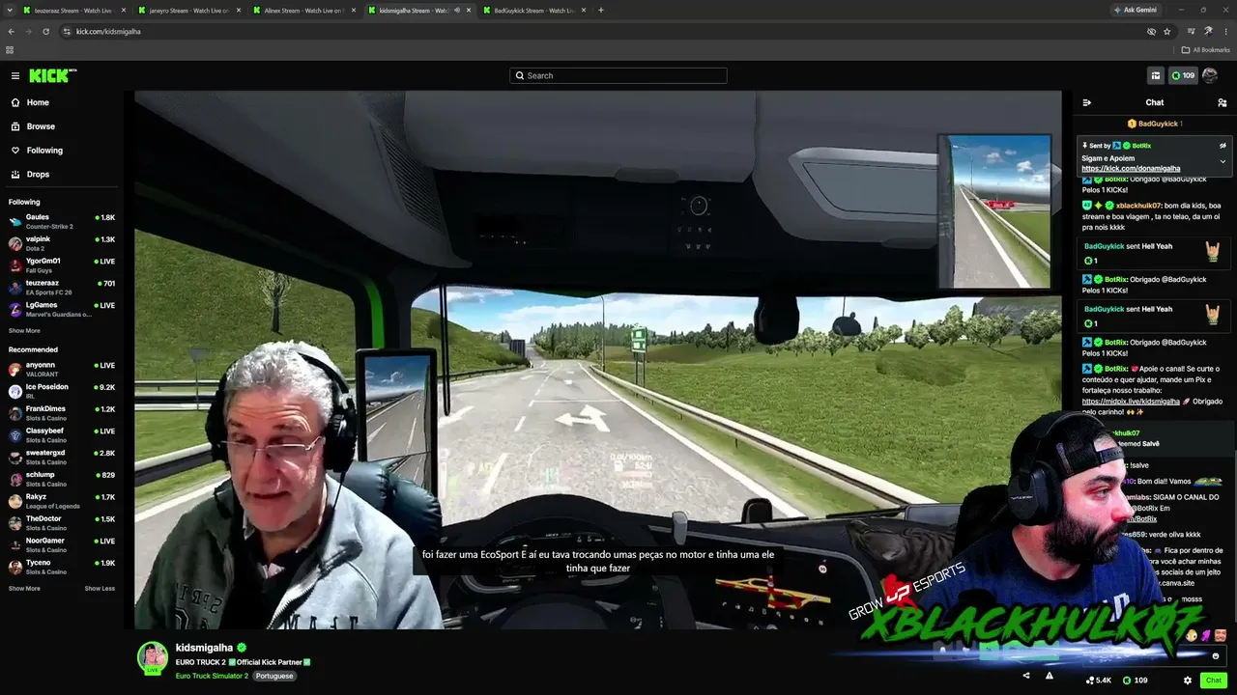
Task: Hide the pinned BotRix message
Action: coord(1223,146)
